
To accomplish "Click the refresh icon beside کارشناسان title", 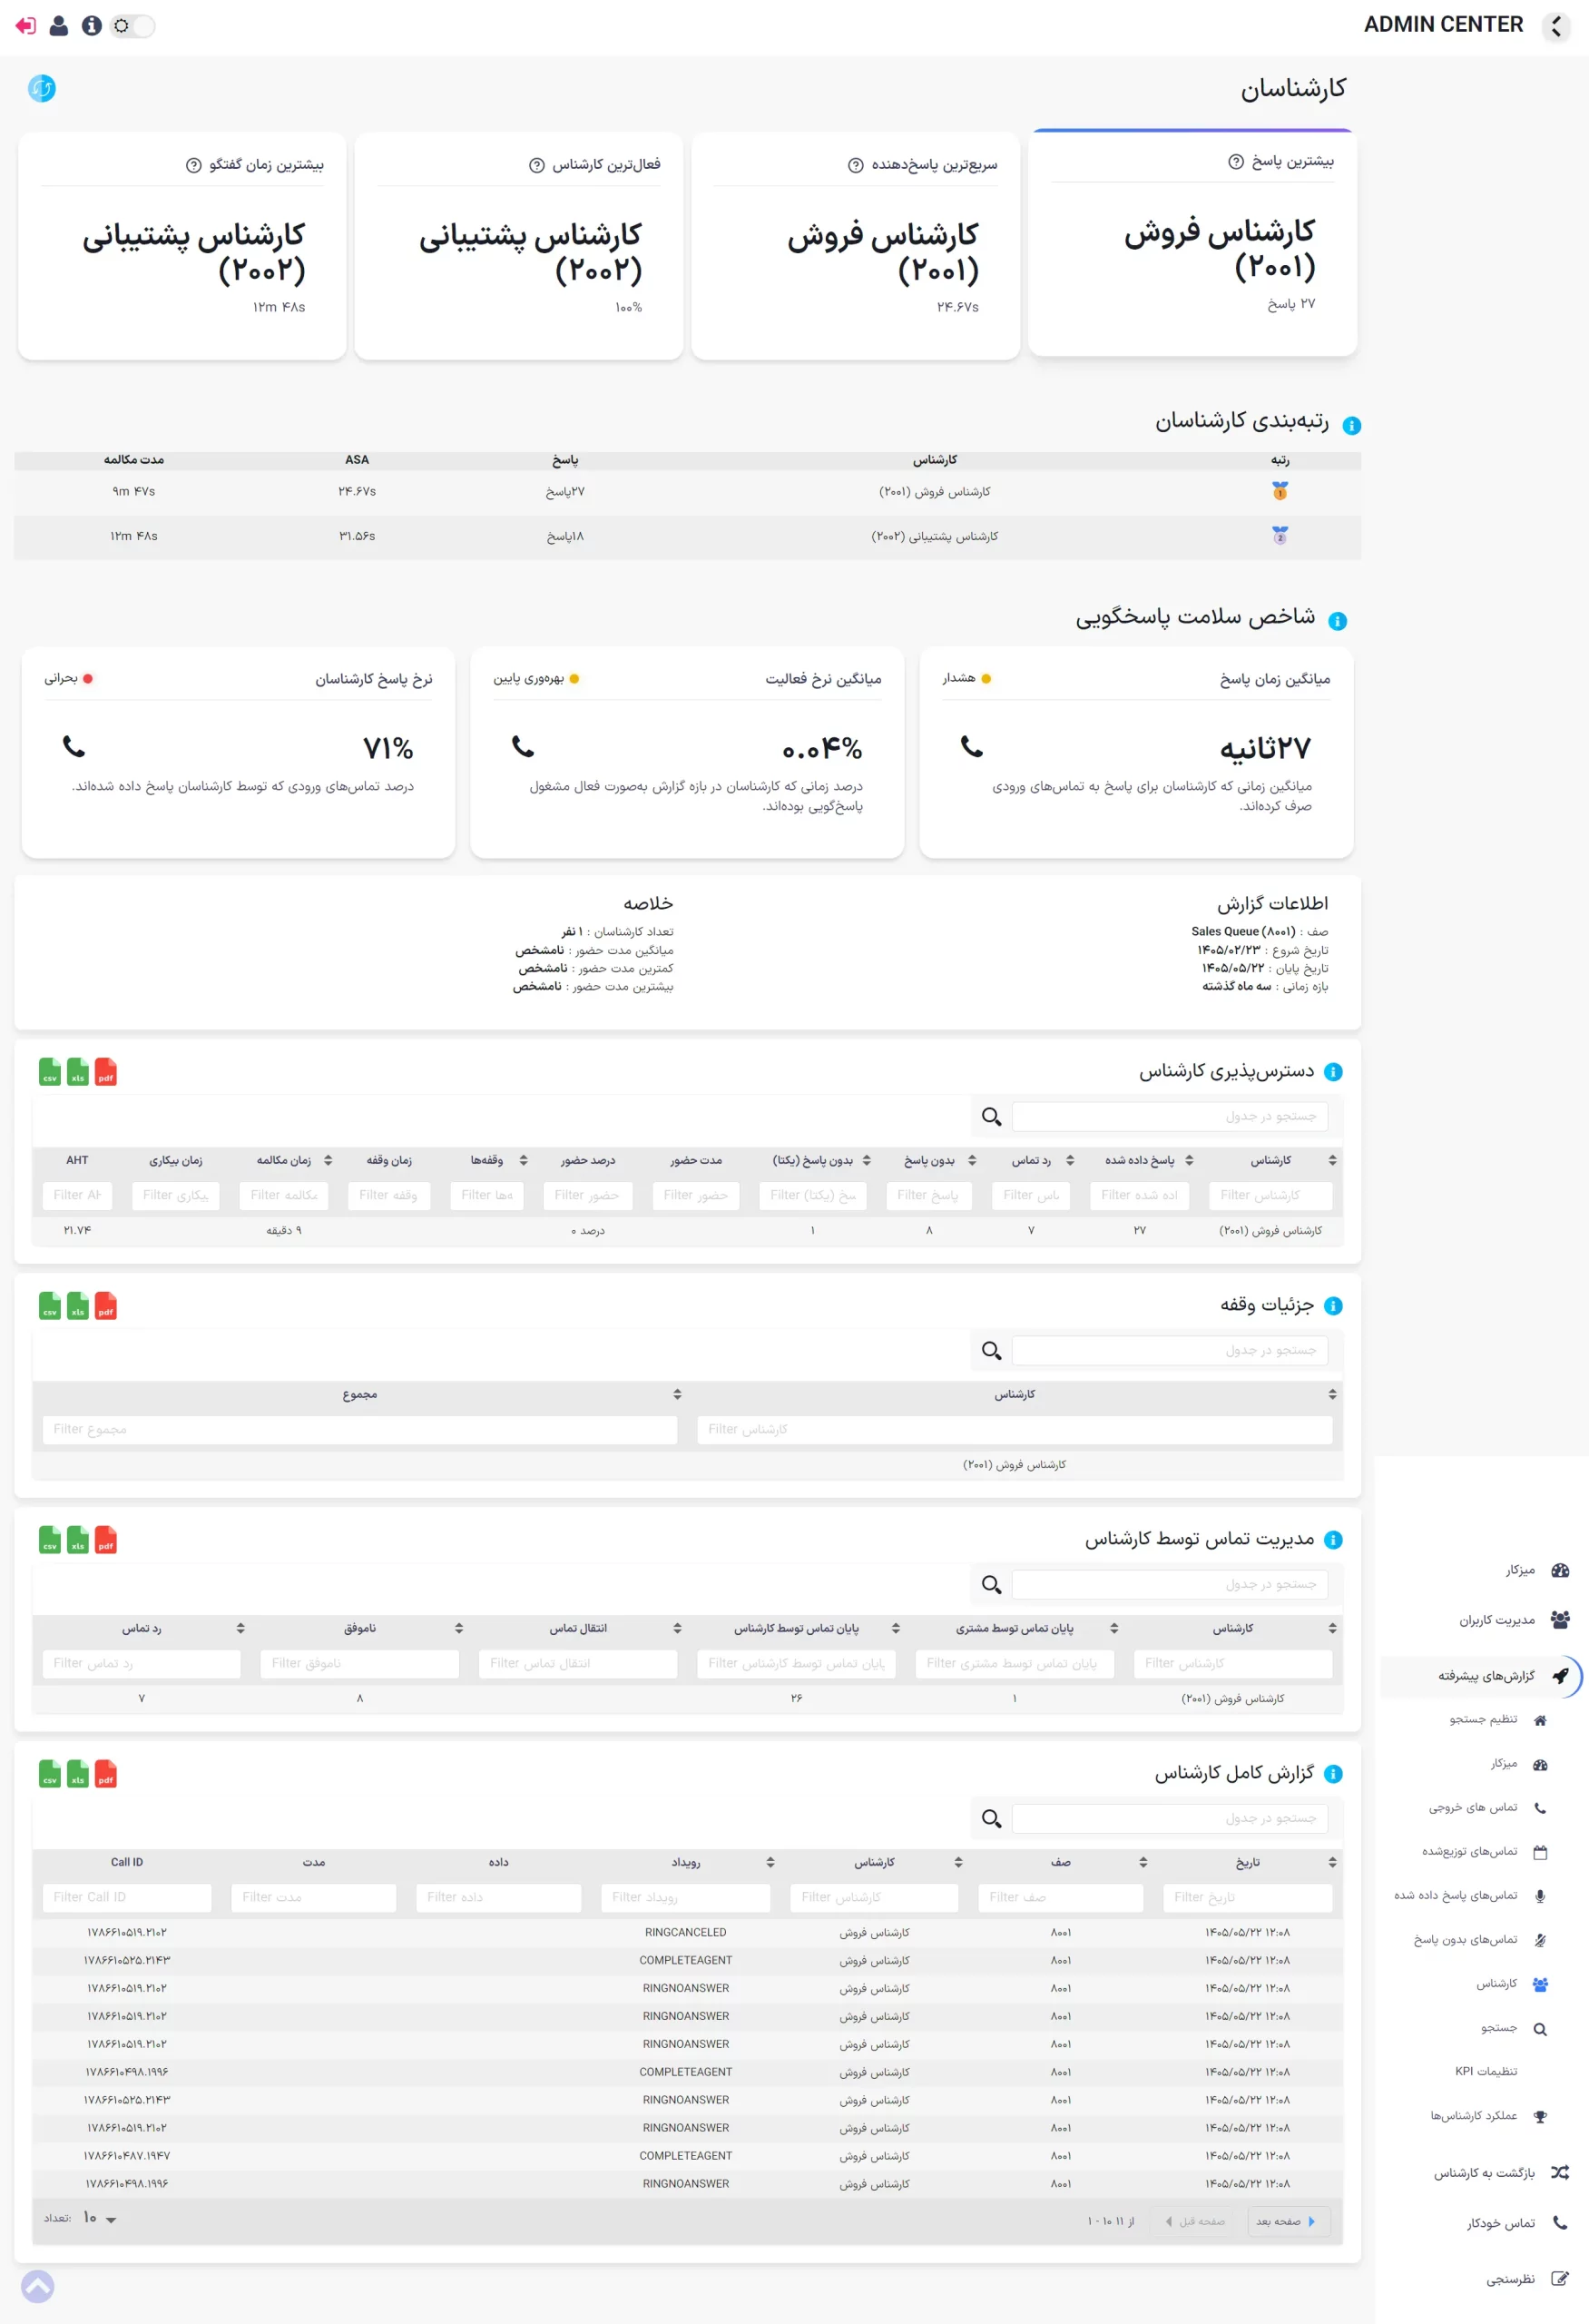I will (42, 89).
